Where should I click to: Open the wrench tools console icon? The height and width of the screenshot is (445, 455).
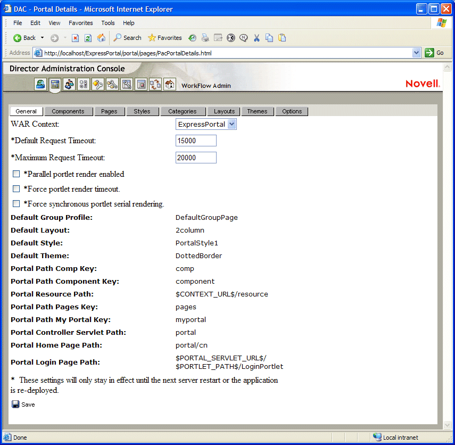[x=127, y=84]
